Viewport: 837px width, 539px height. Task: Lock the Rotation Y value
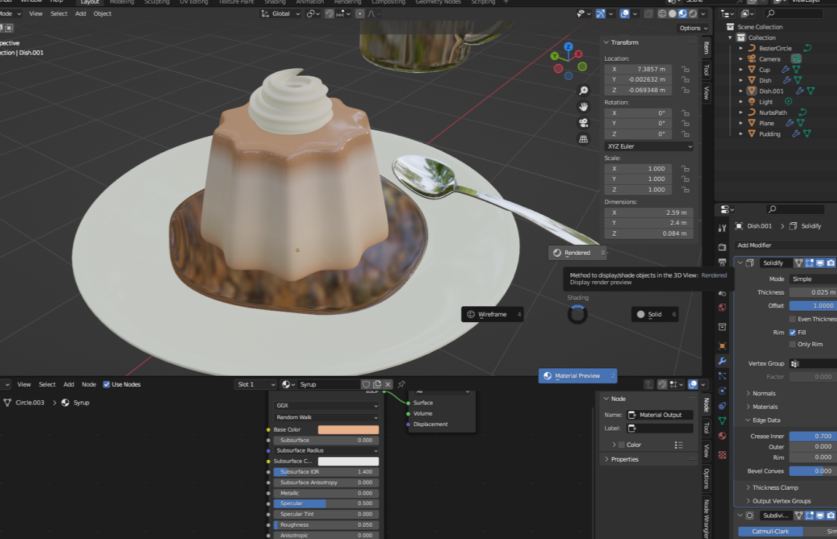click(x=685, y=123)
